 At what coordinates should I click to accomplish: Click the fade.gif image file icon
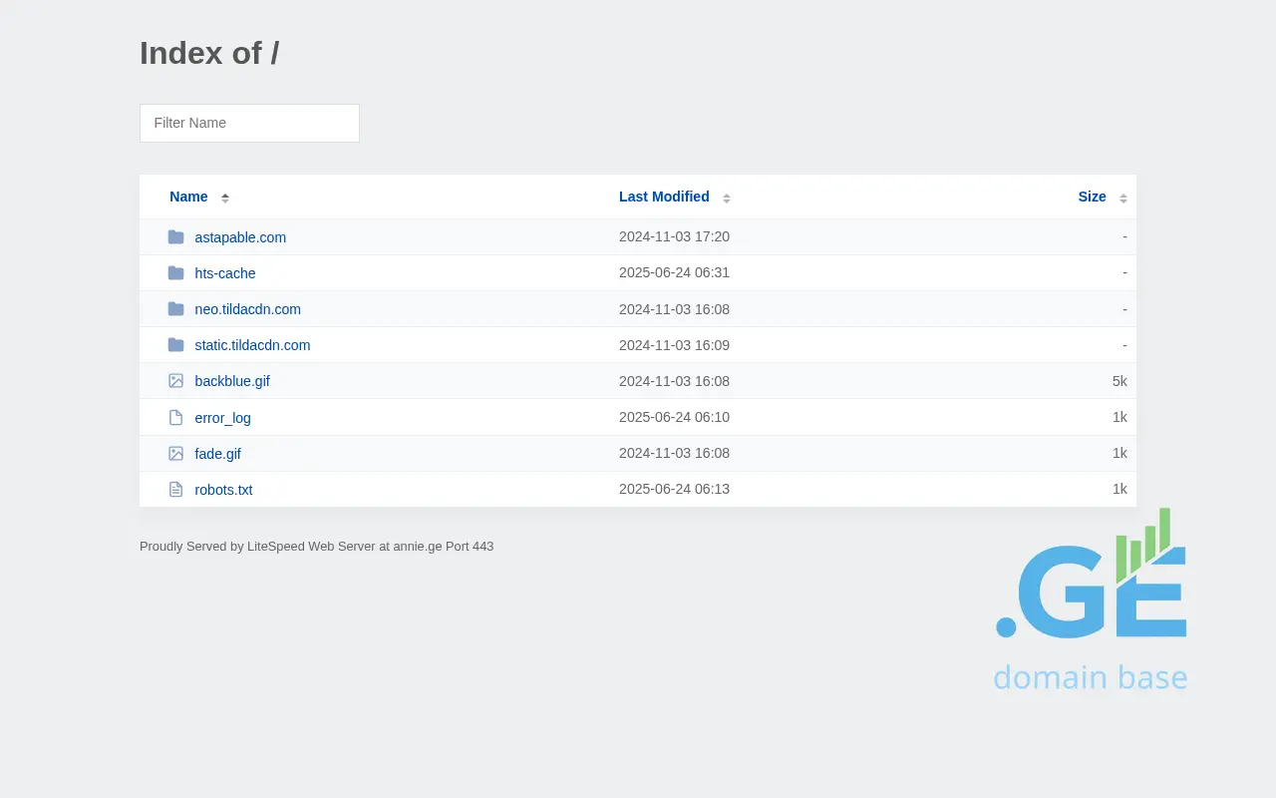(x=176, y=454)
